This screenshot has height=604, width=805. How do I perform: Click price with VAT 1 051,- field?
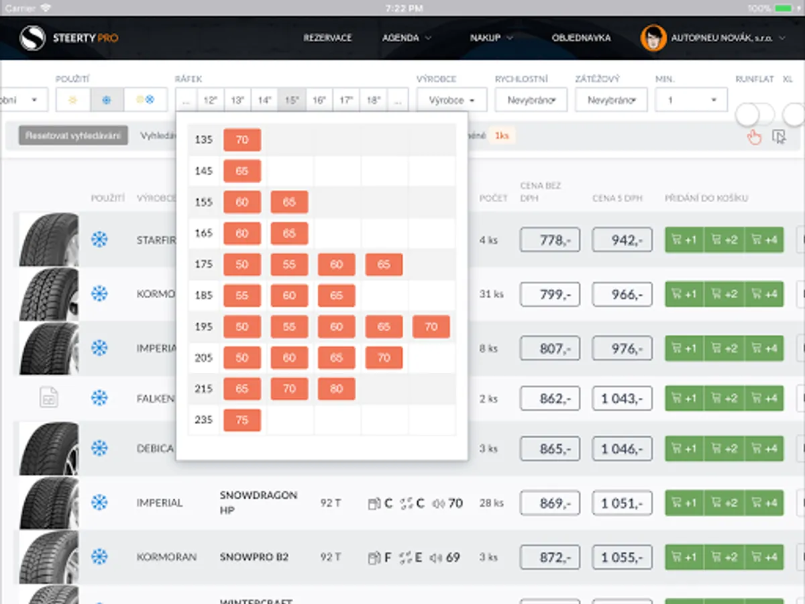click(623, 503)
